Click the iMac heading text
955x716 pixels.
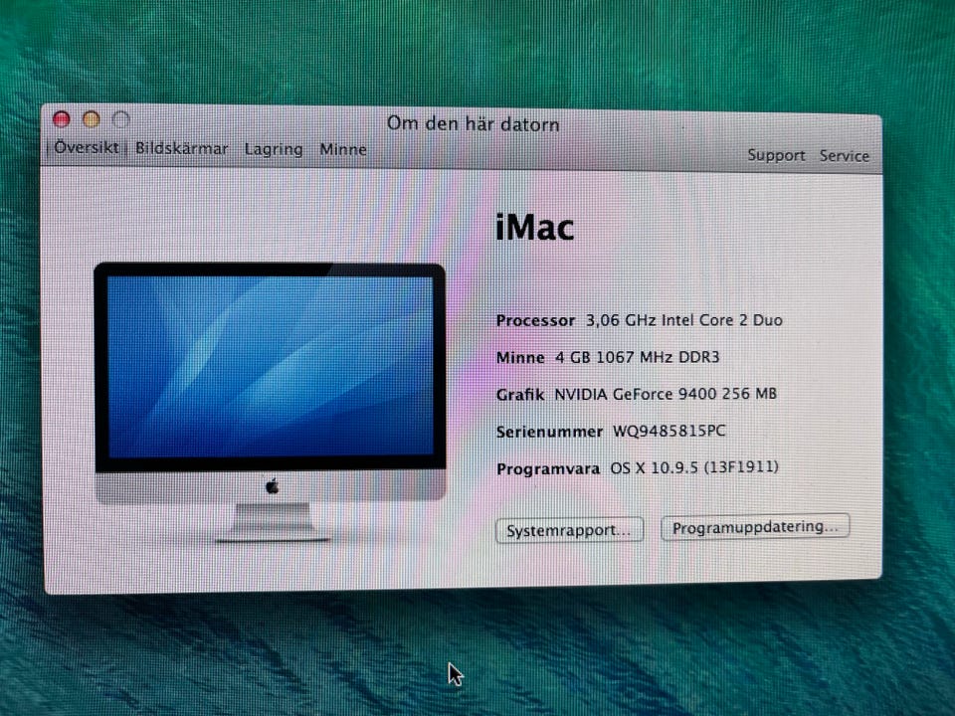click(x=535, y=227)
